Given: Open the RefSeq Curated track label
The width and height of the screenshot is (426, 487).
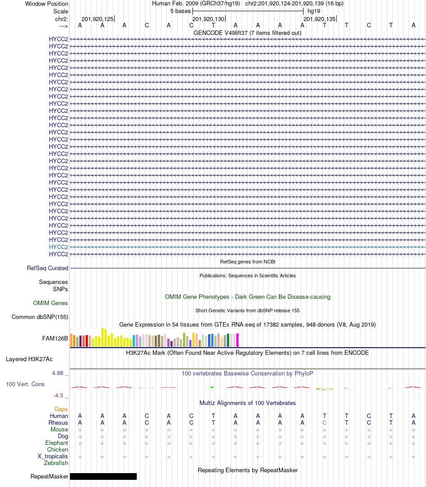Looking at the screenshot, I should (x=48, y=268).
